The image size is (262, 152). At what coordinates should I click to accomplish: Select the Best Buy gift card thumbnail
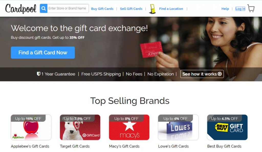point(227,127)
